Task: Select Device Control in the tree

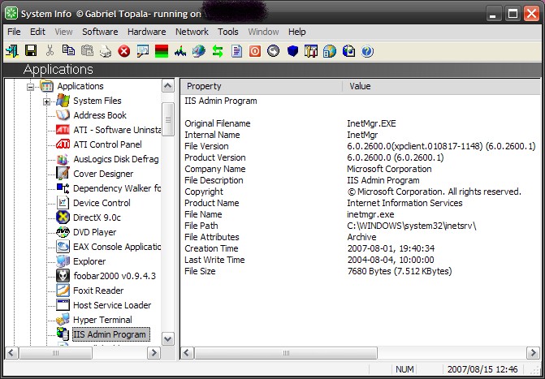Action: point(102,203)
